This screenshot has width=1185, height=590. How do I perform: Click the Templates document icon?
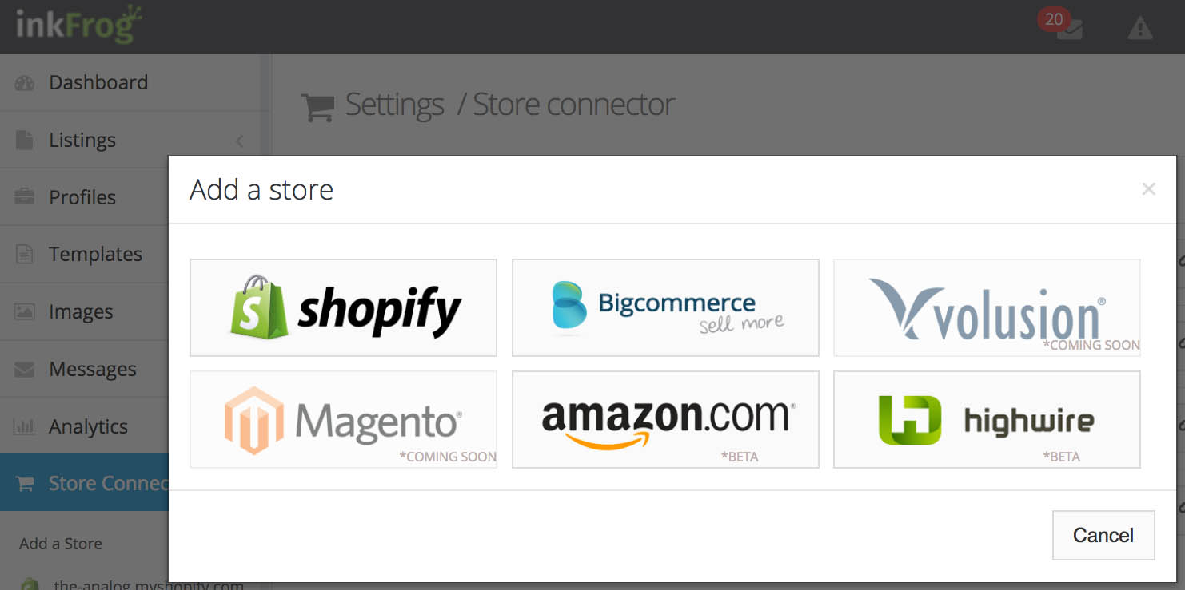point(25,255)
